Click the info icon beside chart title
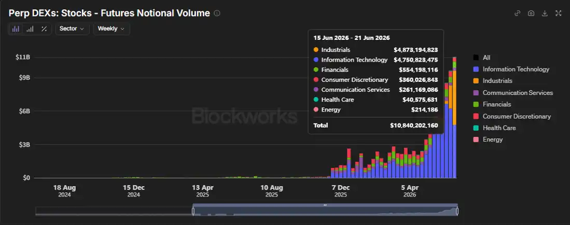The image size is (570, 225). (217, 13)
